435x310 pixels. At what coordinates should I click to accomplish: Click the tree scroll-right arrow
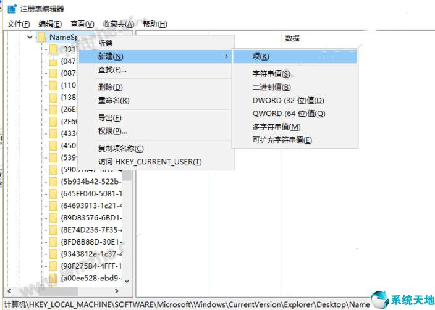pos(117,291)
